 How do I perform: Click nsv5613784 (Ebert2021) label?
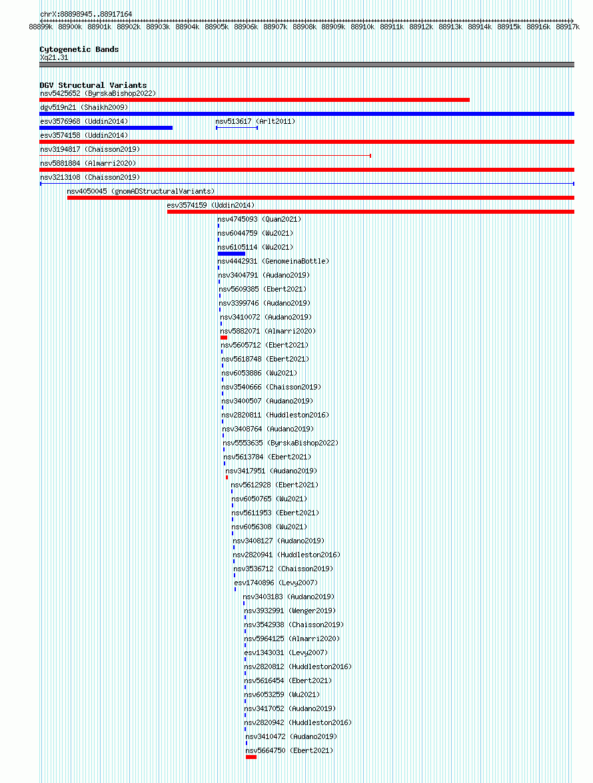click(267, 457)
